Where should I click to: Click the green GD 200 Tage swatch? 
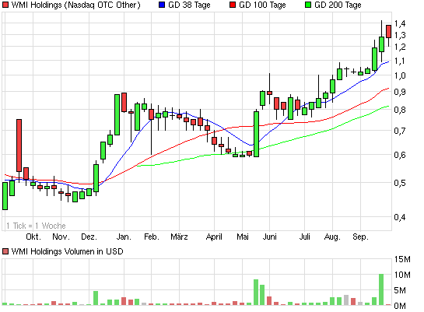[308, 5]
